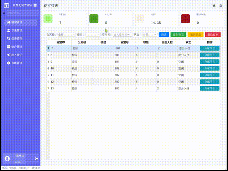Click the dark red stat card icon
The height and width of the screenshot is (171, 228).
pos(185,19)
